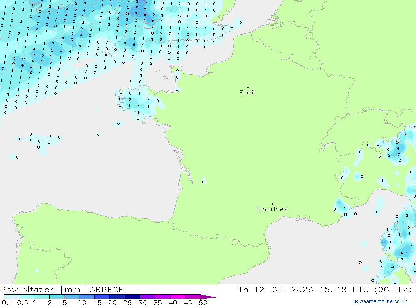Click the '15..18 UTC' time range
The image size is (416, 305).
[344, 289]
